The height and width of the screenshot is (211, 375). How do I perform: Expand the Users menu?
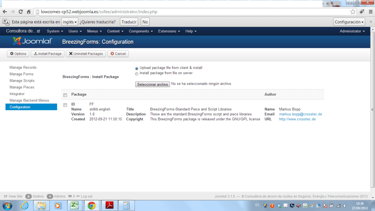[x=75, y=31]
